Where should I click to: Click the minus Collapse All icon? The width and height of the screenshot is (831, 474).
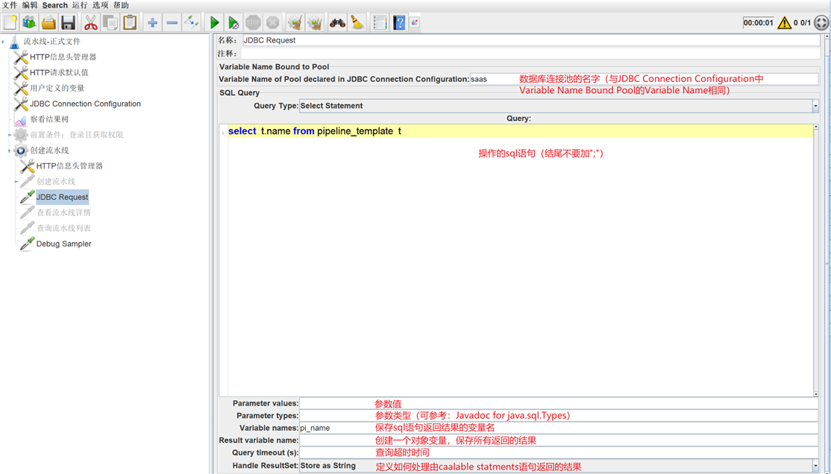coord(172,23)
